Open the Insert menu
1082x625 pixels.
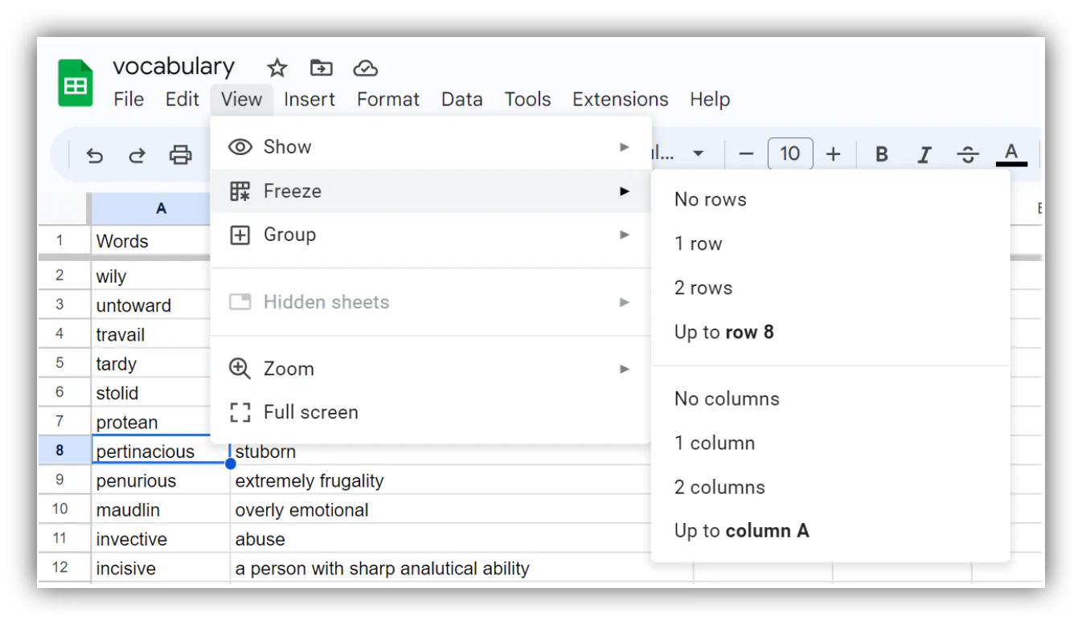309,100
